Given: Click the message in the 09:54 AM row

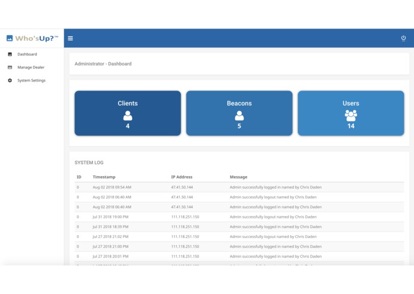Looking at the screenshot, I should (x=276, y=187).
